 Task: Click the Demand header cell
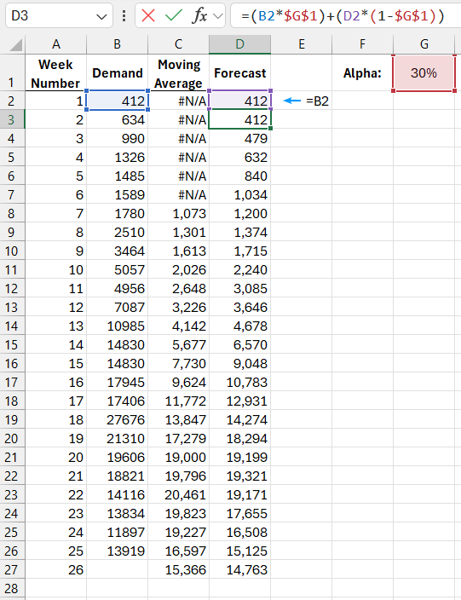click(117, 72)
